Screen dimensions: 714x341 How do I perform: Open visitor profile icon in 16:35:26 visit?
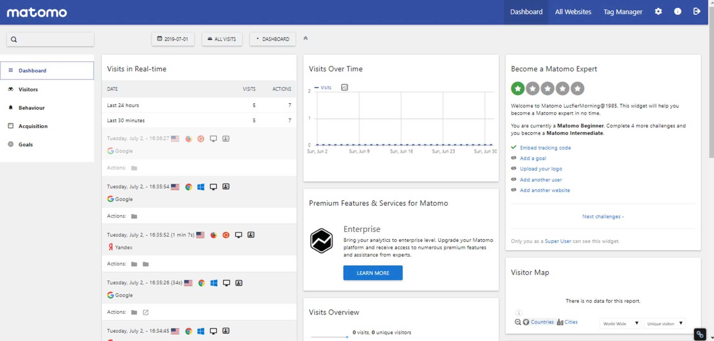pos(239,283)
